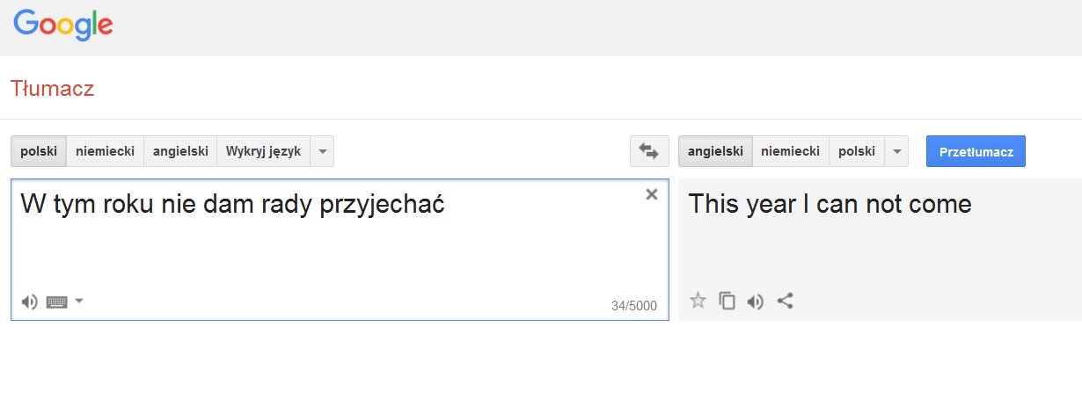Open the virtual keyboard icon
The height and width of the screenshot is (400, 1082).
point(57,302)
